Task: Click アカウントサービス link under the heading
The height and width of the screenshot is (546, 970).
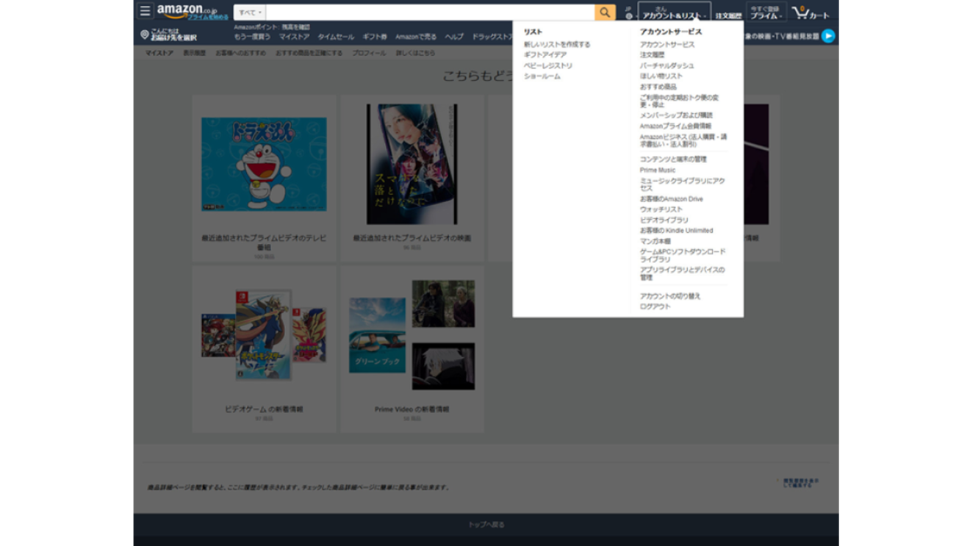Action: [667, 45]
